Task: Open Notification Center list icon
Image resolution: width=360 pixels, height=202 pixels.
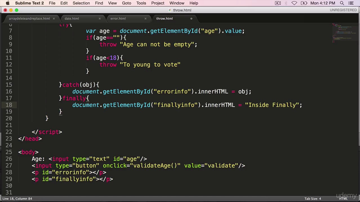Action: click(x=351, y=3)
